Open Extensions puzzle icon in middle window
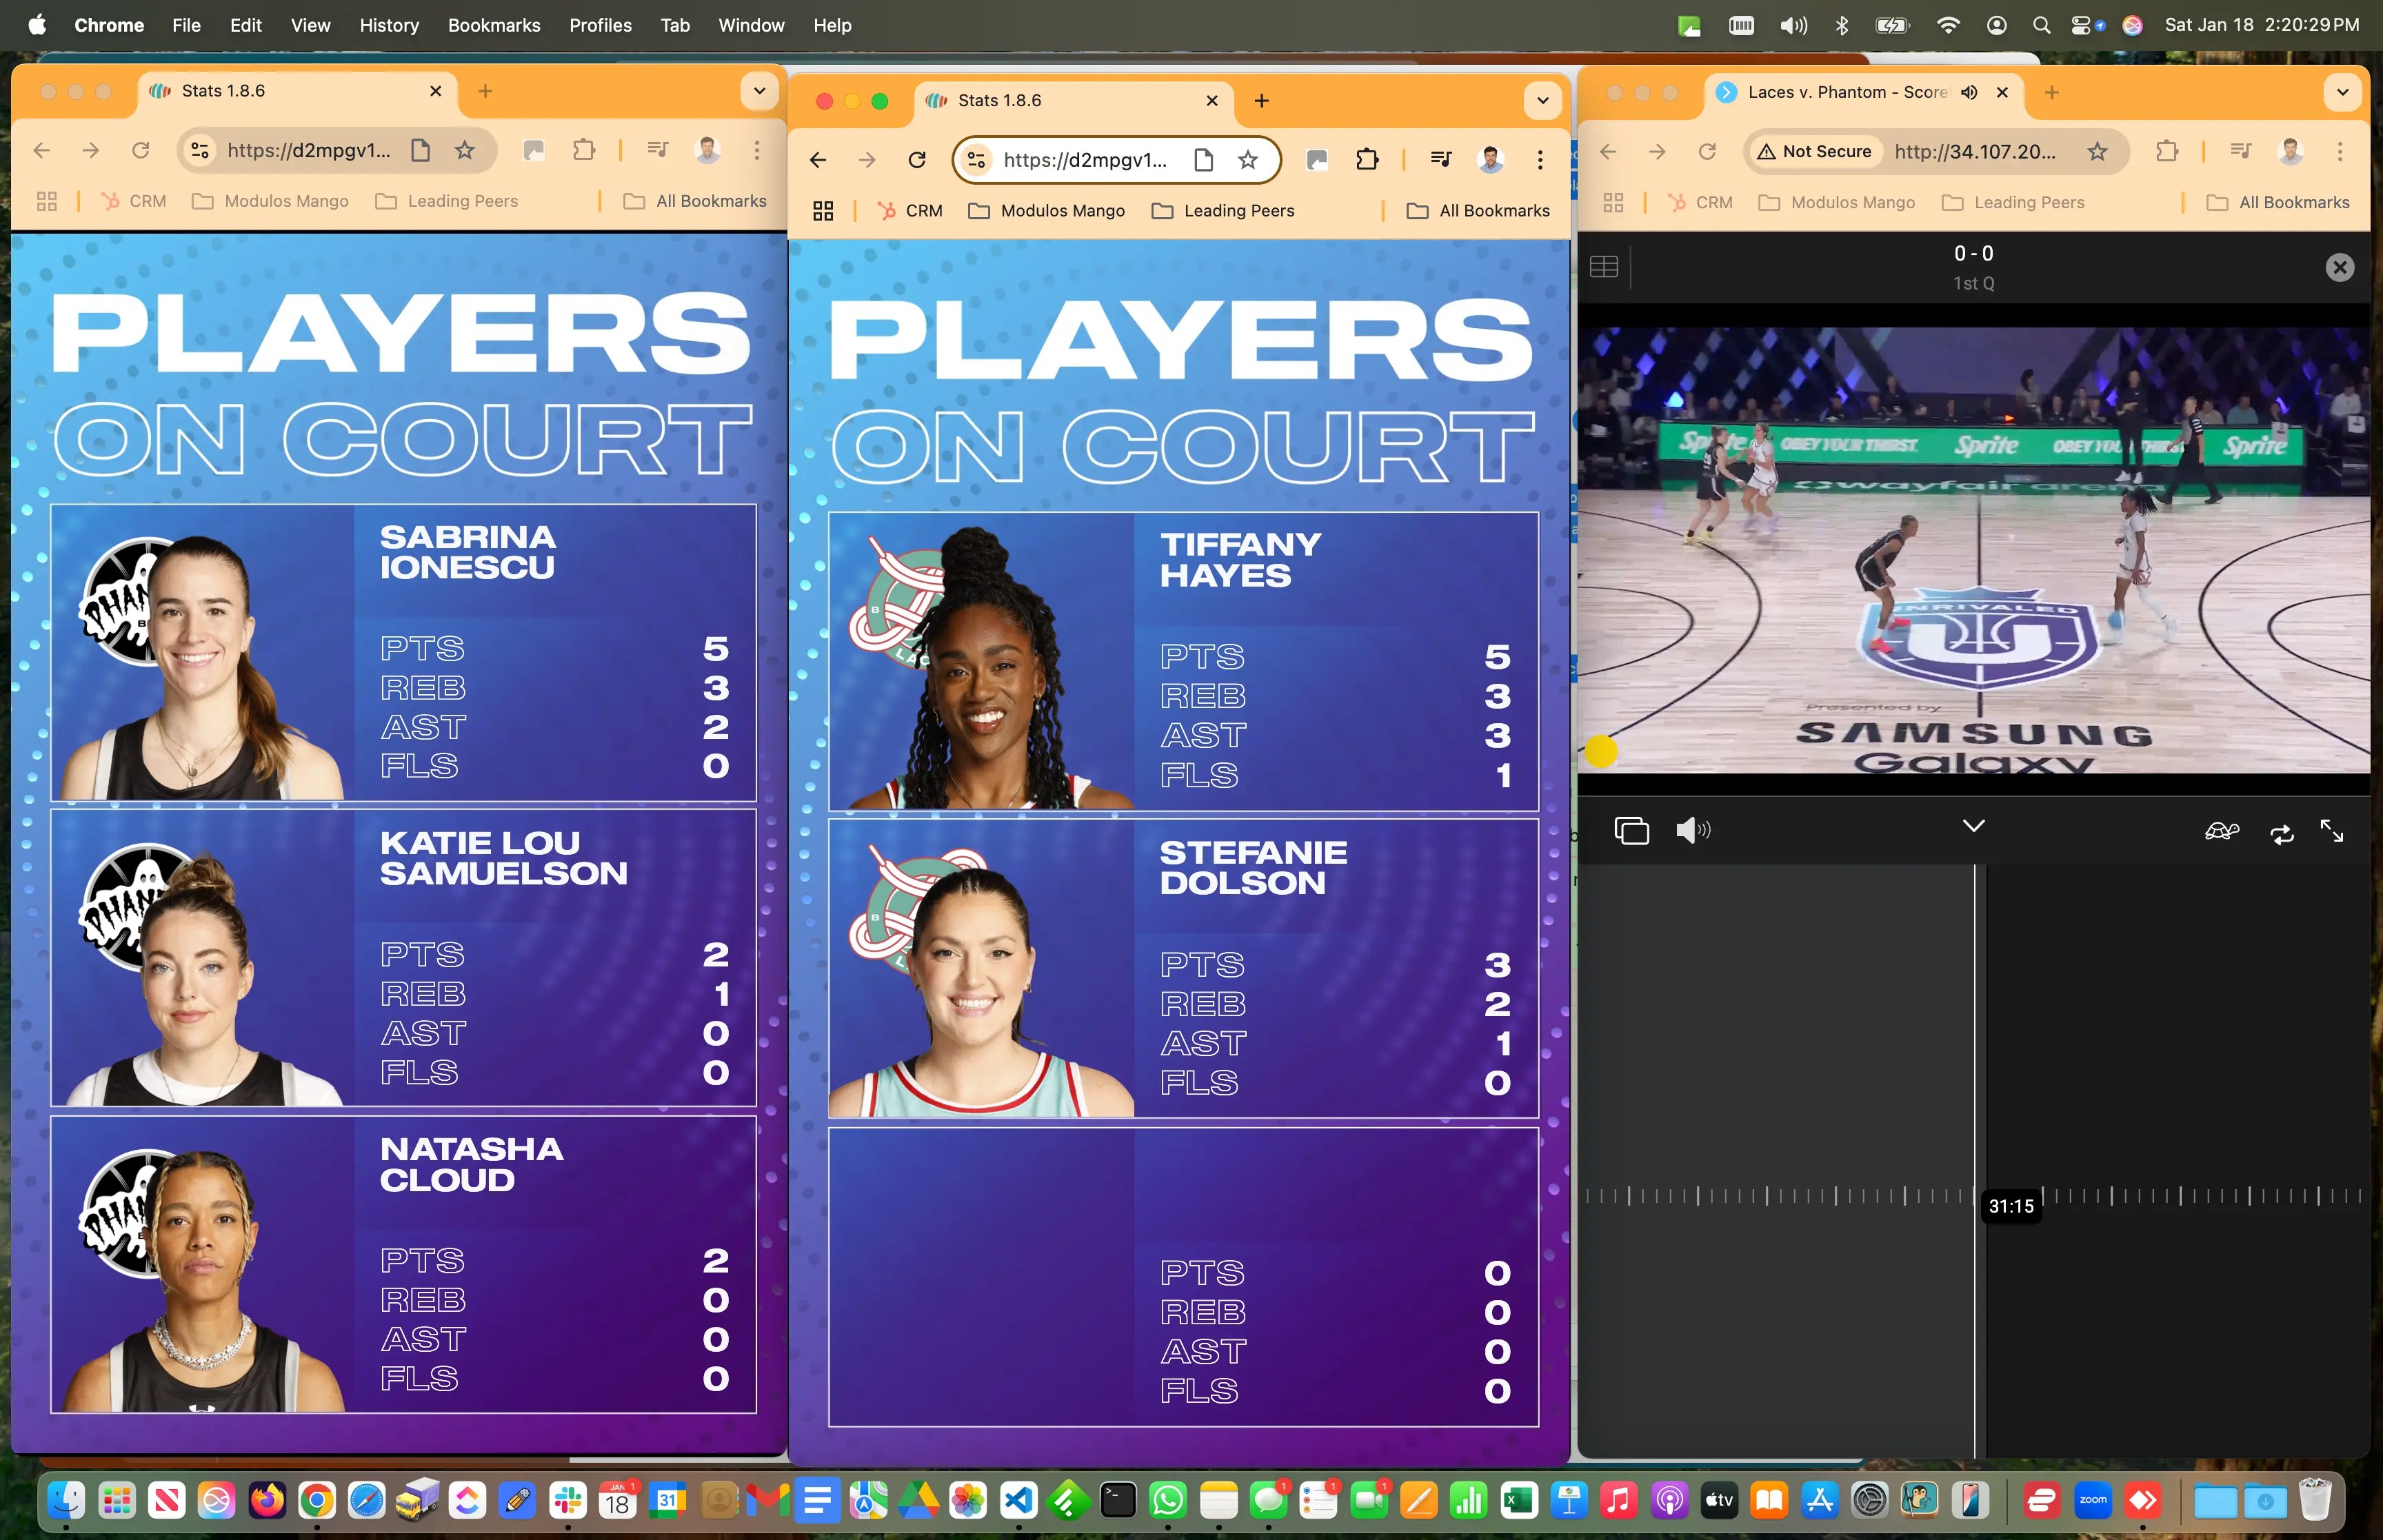Screen dimensions: 2383x1540 tap(1366, 160)
